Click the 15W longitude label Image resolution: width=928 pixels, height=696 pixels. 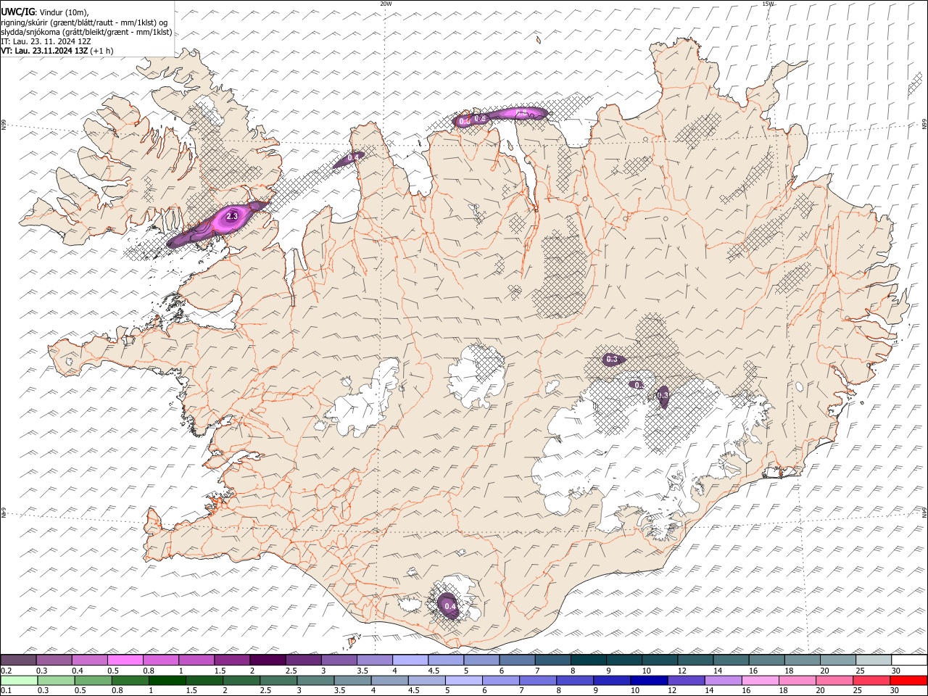(768, 4)
